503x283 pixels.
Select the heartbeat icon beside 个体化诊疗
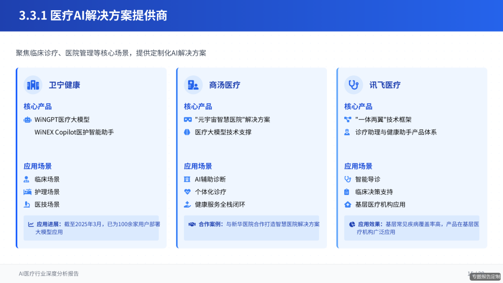187,191
